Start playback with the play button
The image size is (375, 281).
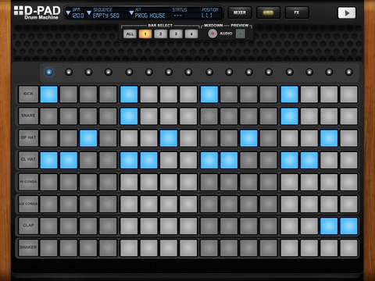tap(347, 13)
